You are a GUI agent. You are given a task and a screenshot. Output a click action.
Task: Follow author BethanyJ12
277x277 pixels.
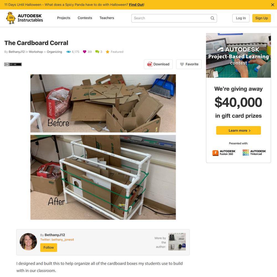pyautogui.click(x=48, y=247)
